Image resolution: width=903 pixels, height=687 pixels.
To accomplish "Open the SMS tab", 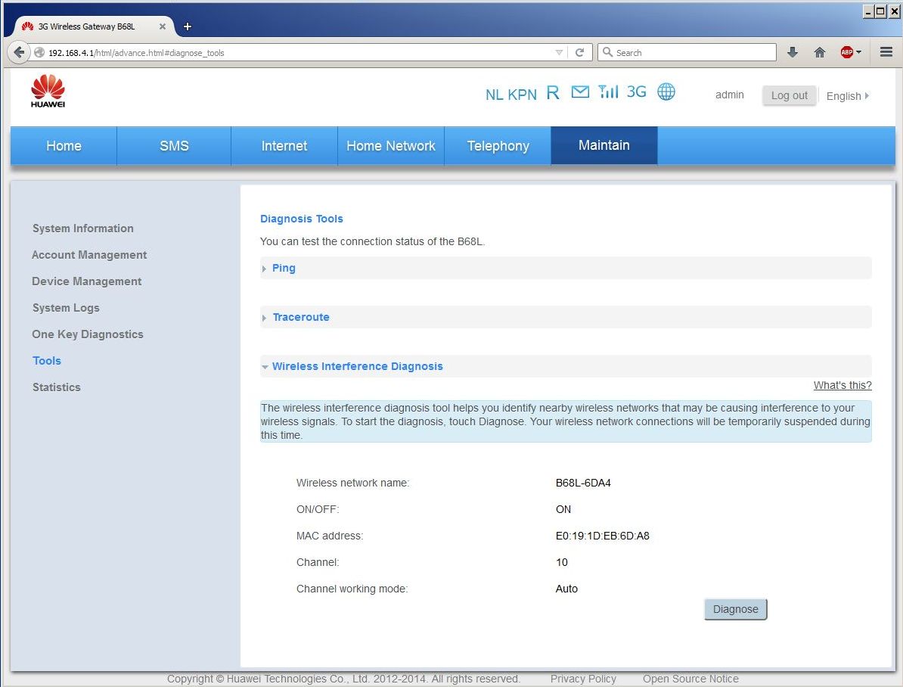I will point(174,146).
